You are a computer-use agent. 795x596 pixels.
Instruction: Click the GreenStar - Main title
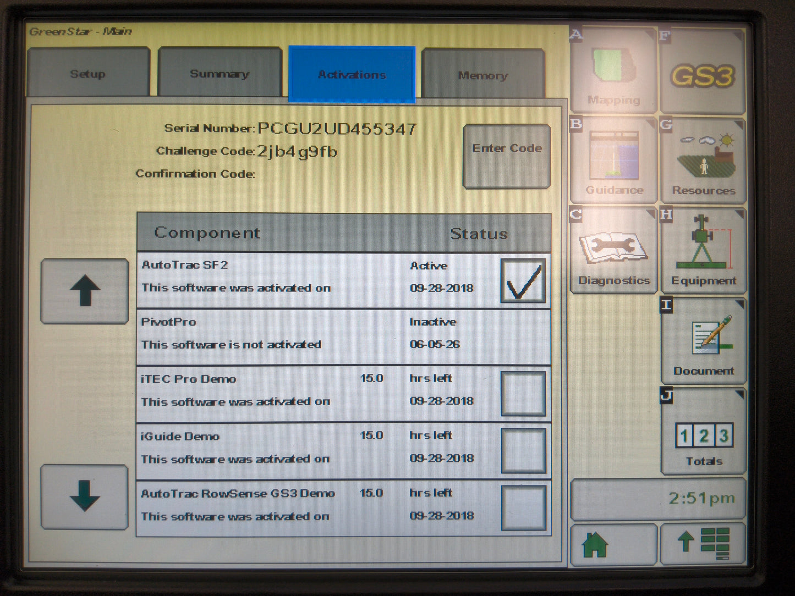pos(80,31)
